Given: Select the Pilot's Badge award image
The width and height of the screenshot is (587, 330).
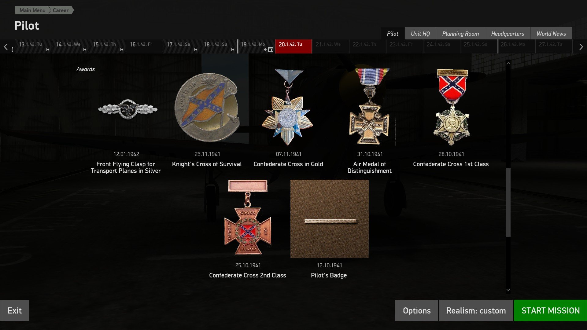Looking at the screenshot, I should [x=329, y=219].
